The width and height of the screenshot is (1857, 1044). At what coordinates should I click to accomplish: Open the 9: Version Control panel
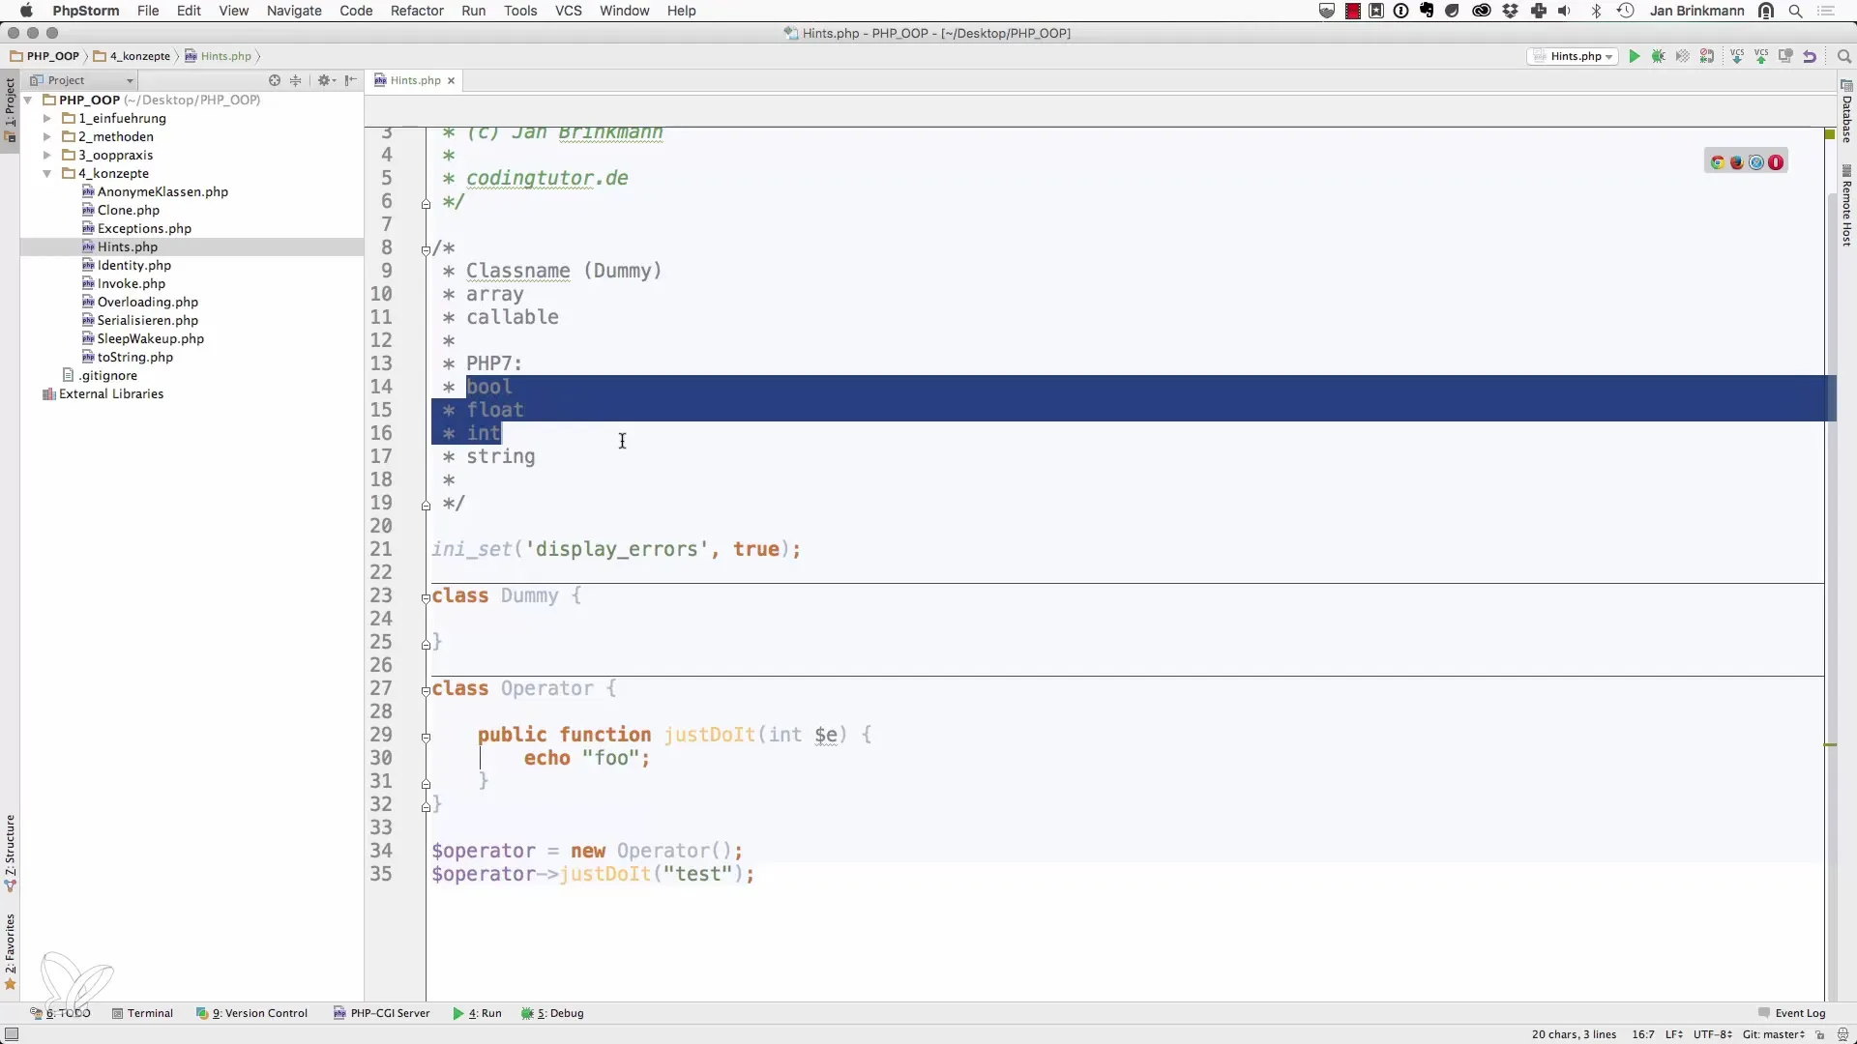pyautogui.click(x=251, y=1013)
